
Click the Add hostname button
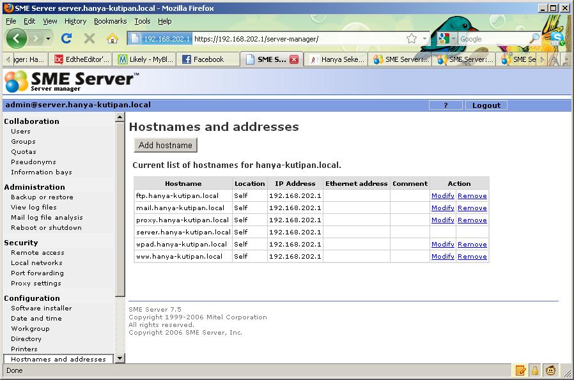coord(165,145)
